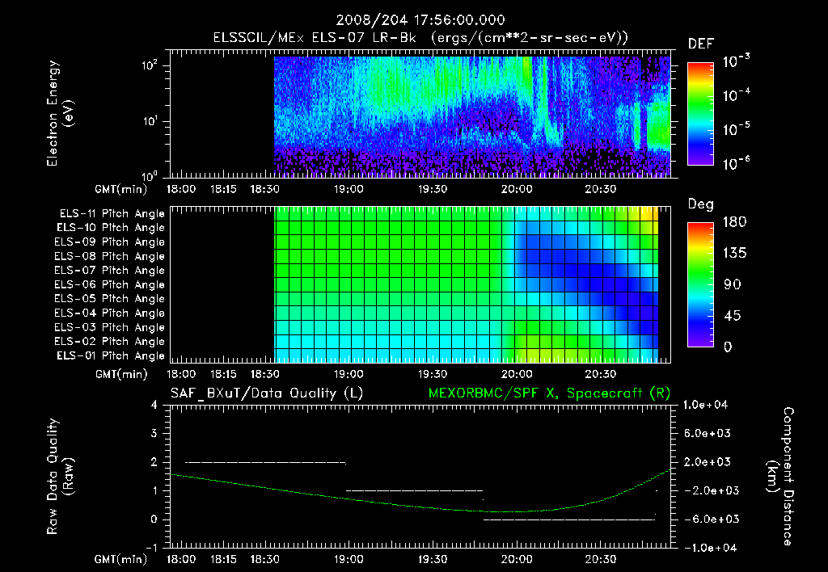Click the data quality line at level 0
Screen dimensions: 828x572
click(568, 519)
